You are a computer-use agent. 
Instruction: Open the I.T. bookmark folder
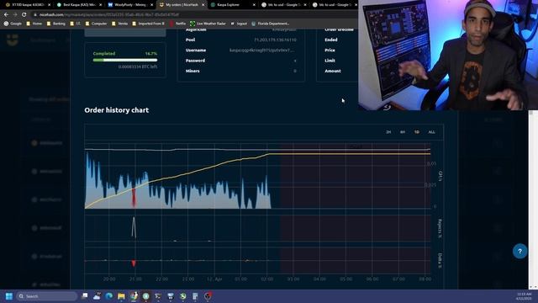[x=75, y=24]
